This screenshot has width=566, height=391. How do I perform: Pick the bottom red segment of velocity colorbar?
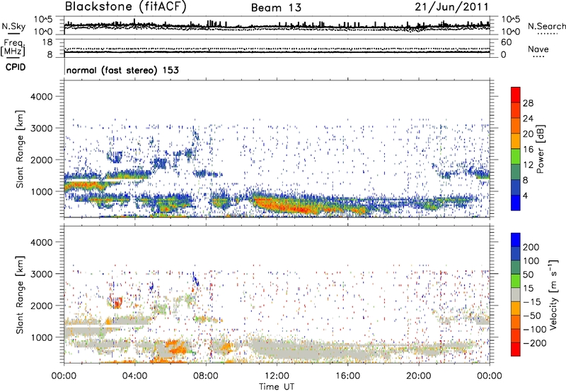516,349
